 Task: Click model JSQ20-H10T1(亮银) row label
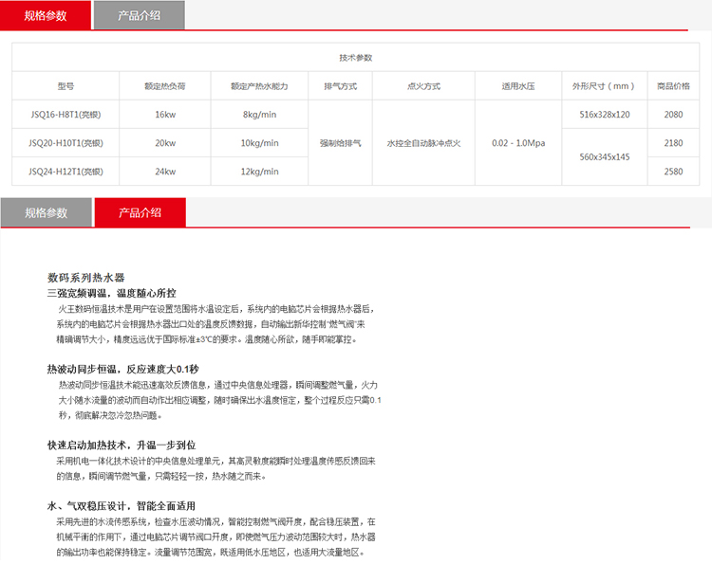click(x=66, y=143)
